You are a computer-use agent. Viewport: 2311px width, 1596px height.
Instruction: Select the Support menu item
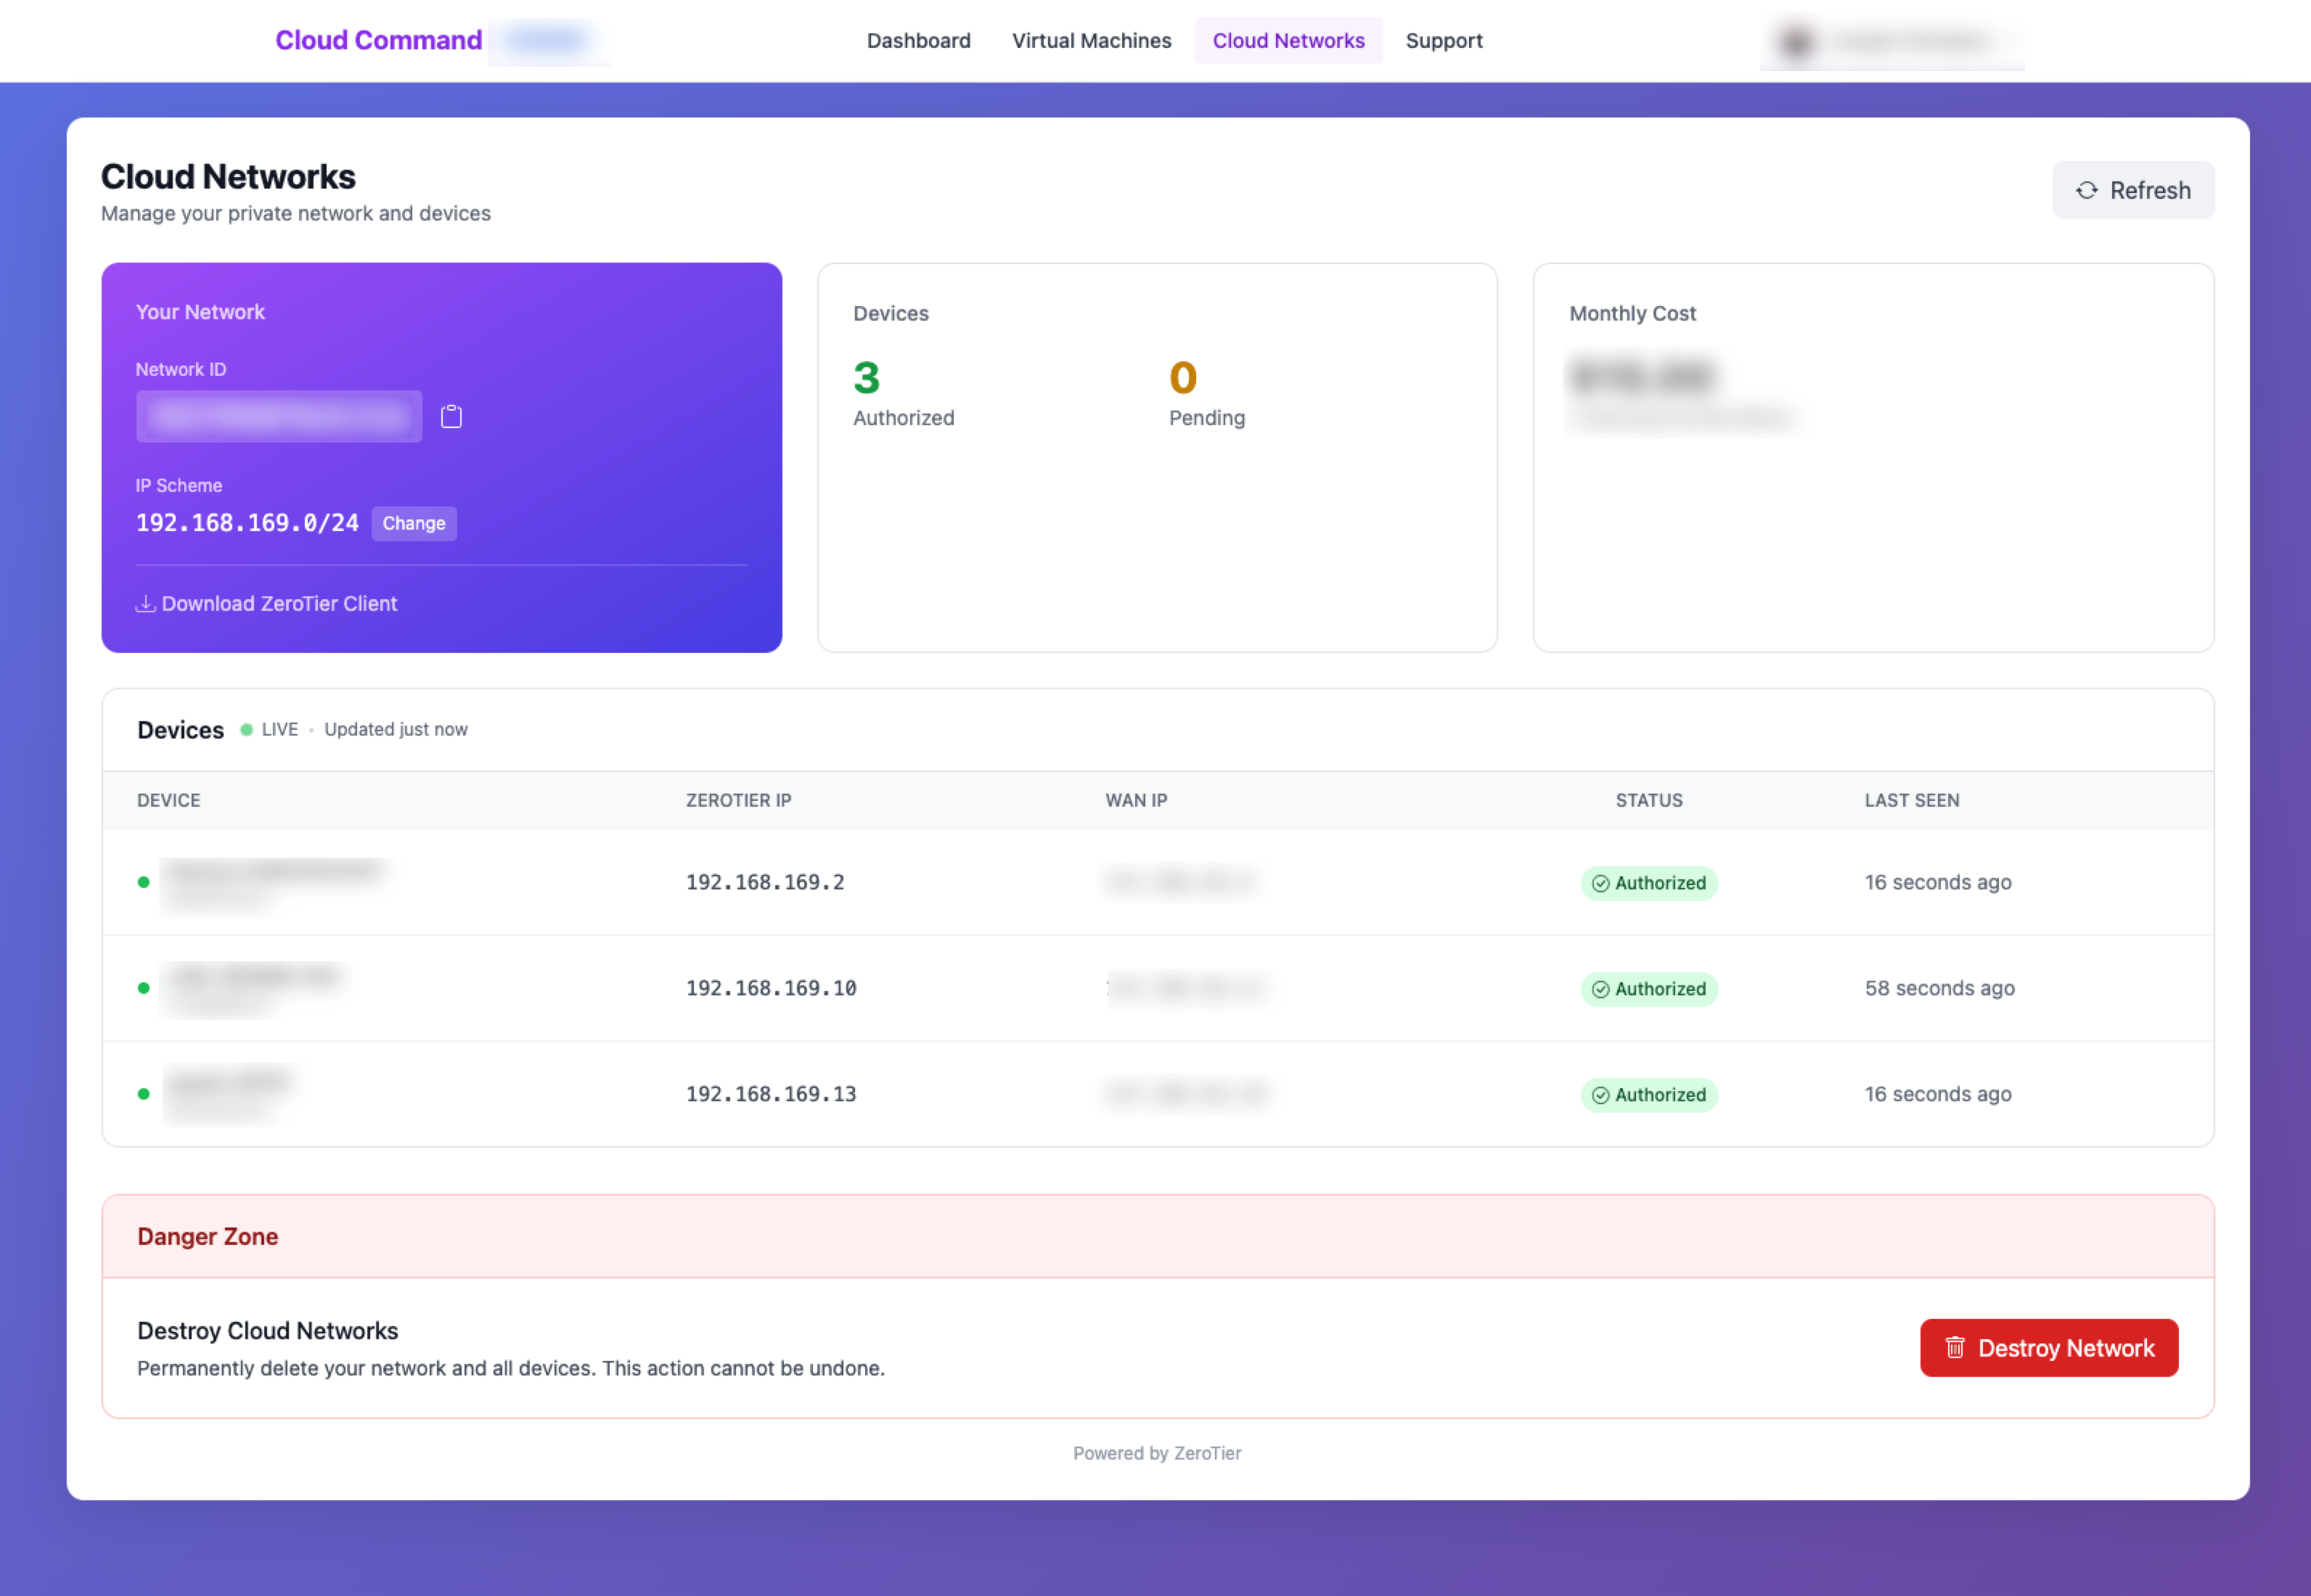pos(1444,41)
